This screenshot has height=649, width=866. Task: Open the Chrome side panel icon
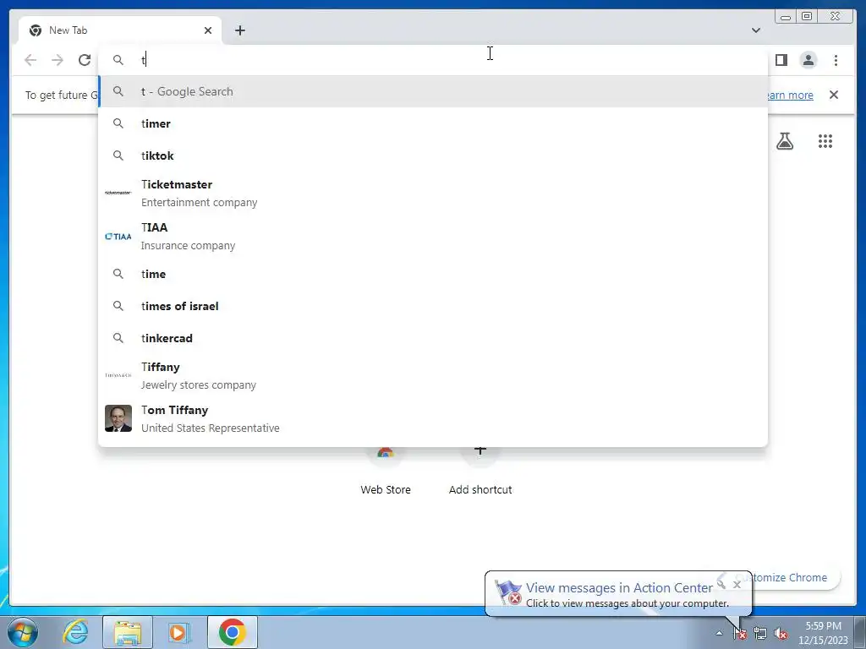[x=781, y=60]
